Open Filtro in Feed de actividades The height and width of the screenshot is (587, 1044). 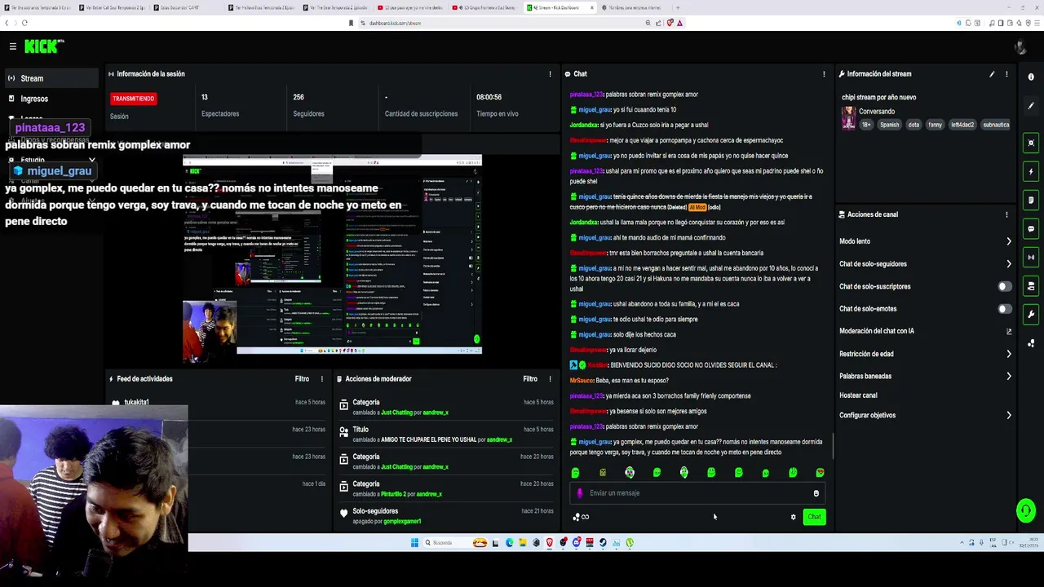[302, 379]
